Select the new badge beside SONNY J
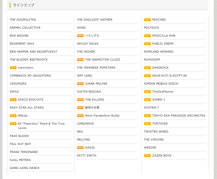This screenshot has height=179, width=217. [147, 100]
